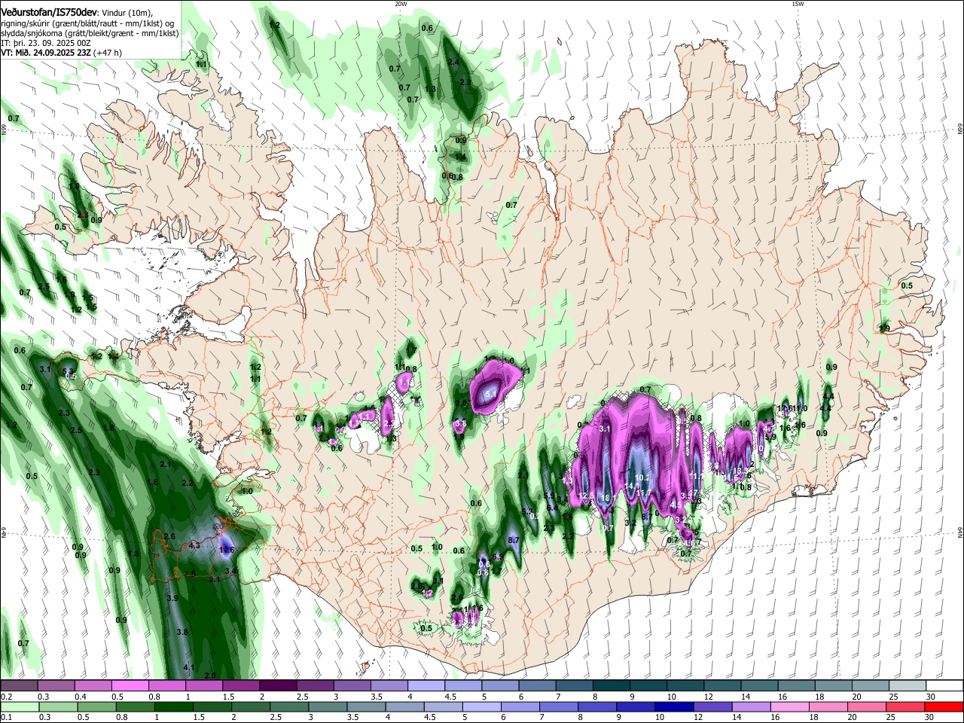Click the palest green rain-legend swatch for 0.1
The image size is (964, 723).
[x=20, y=707]
